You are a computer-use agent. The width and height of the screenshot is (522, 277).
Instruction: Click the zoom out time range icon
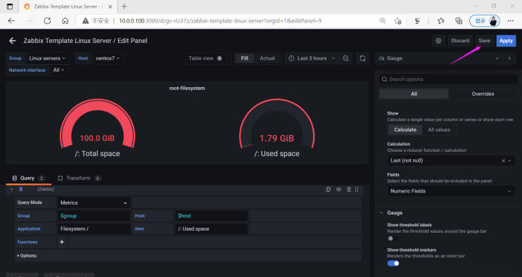(x=346, y=58)
